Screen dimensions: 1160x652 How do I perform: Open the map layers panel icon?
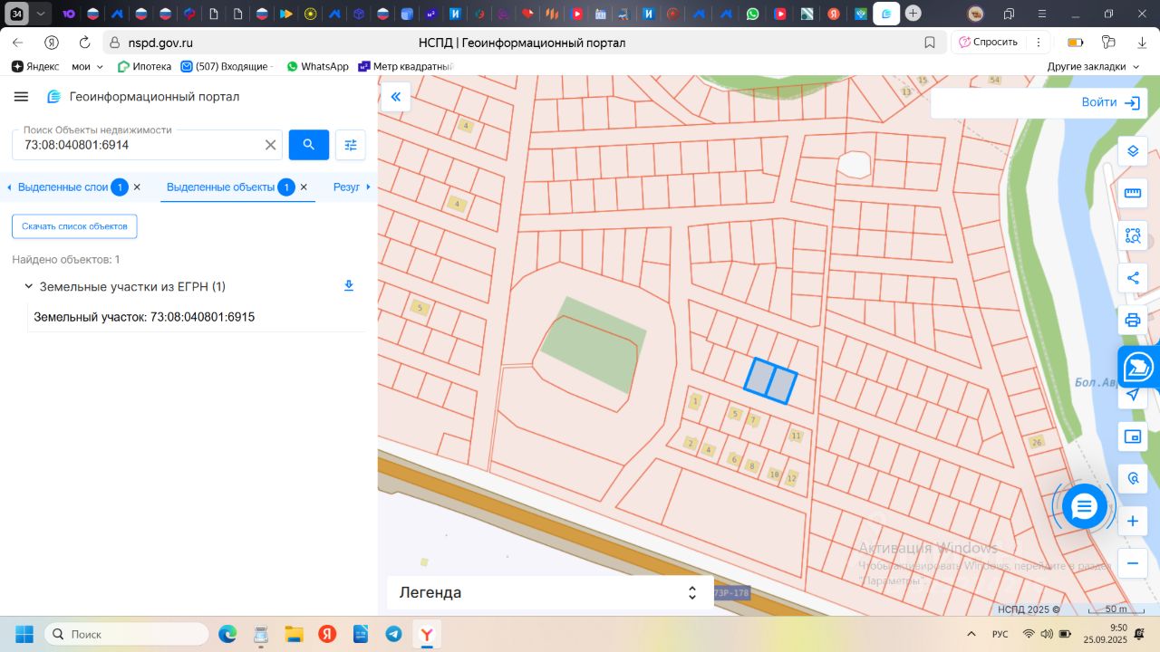coord(1132,150)
